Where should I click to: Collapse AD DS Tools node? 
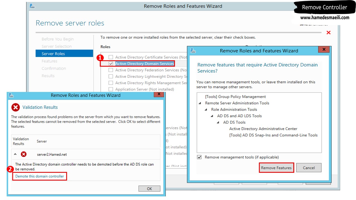(218, 122)
